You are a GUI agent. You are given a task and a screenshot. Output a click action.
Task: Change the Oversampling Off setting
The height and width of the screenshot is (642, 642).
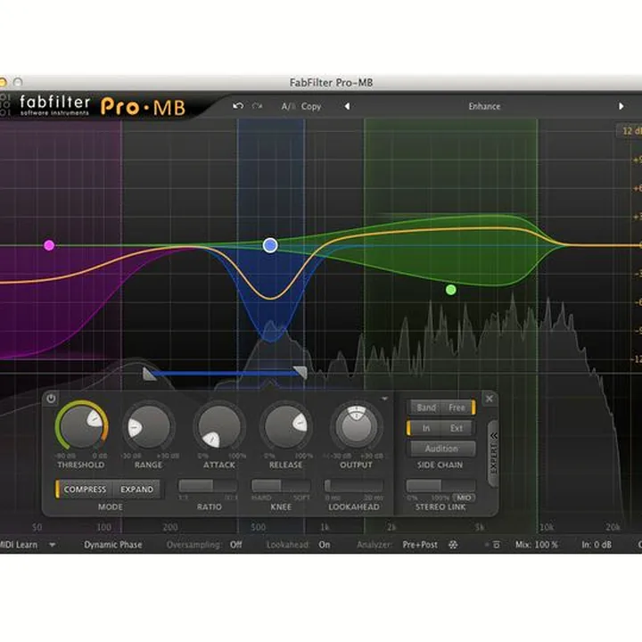(235, 545)
